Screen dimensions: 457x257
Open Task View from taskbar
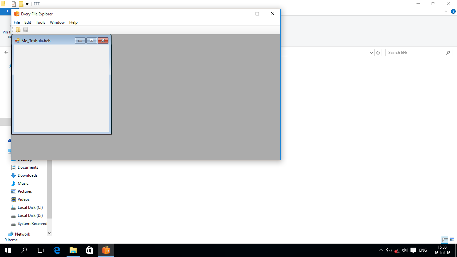click(x=40, y=250)
